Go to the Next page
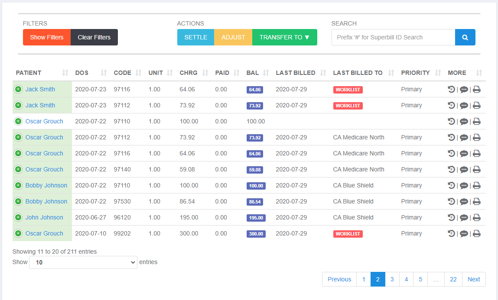The image size is (498, 300). (x=474, y=279)
